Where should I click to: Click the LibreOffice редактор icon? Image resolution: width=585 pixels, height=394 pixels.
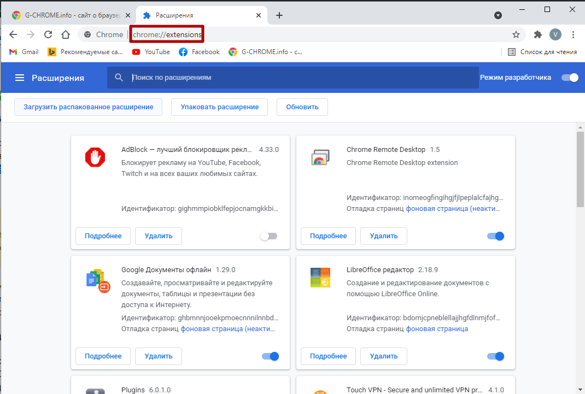[x=320, y=277]
